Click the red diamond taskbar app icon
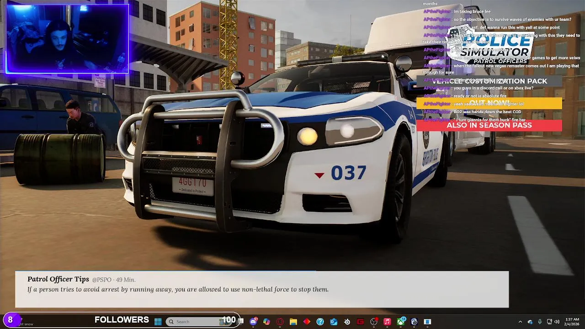Viewport: 585px width, 329px height. click(x=307, y=322)
